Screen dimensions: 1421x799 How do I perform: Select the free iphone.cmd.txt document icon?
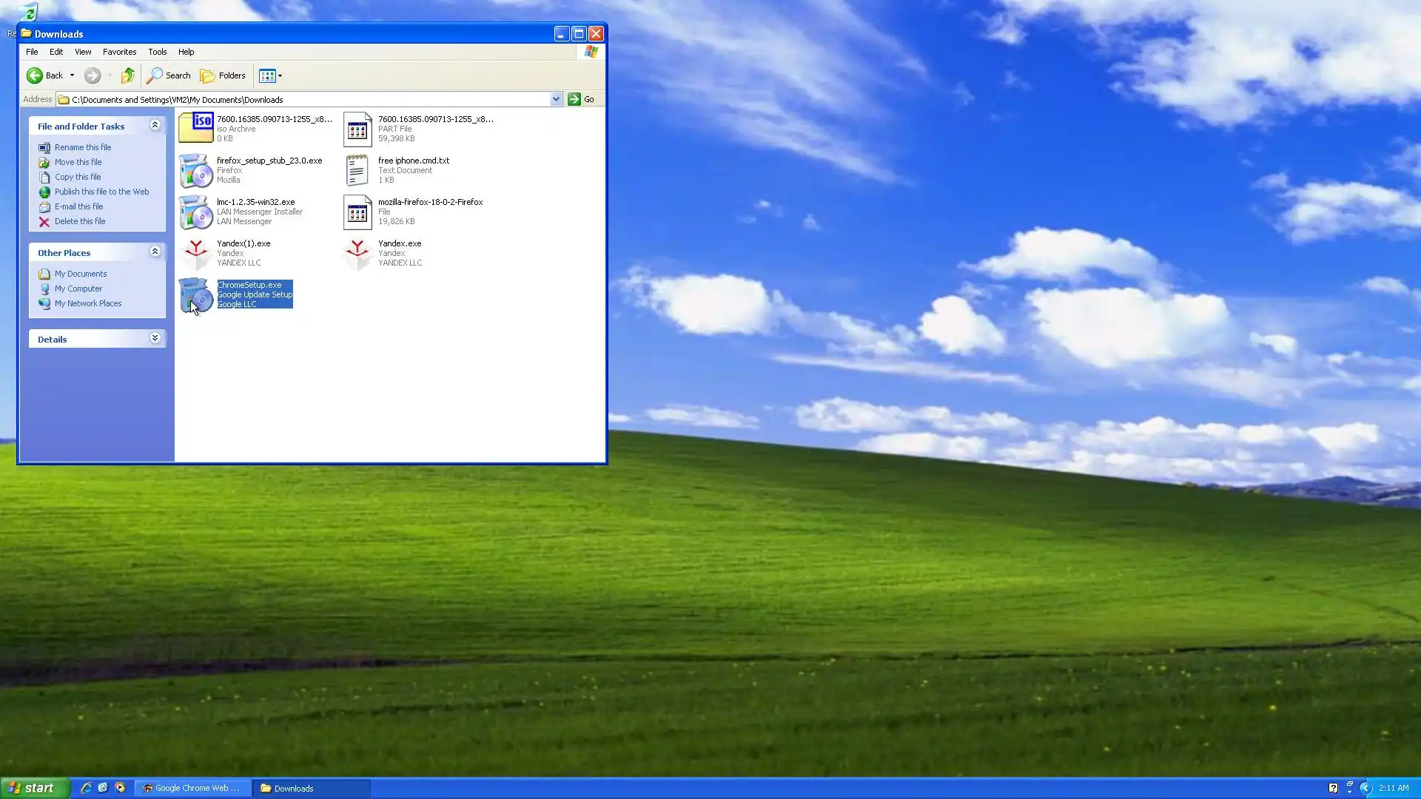pyautogui.click(x=357, y=171)
